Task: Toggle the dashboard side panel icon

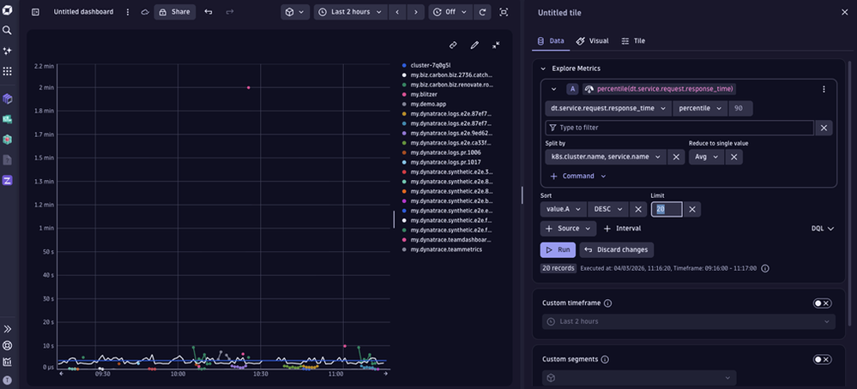Action: click(35, 12)
